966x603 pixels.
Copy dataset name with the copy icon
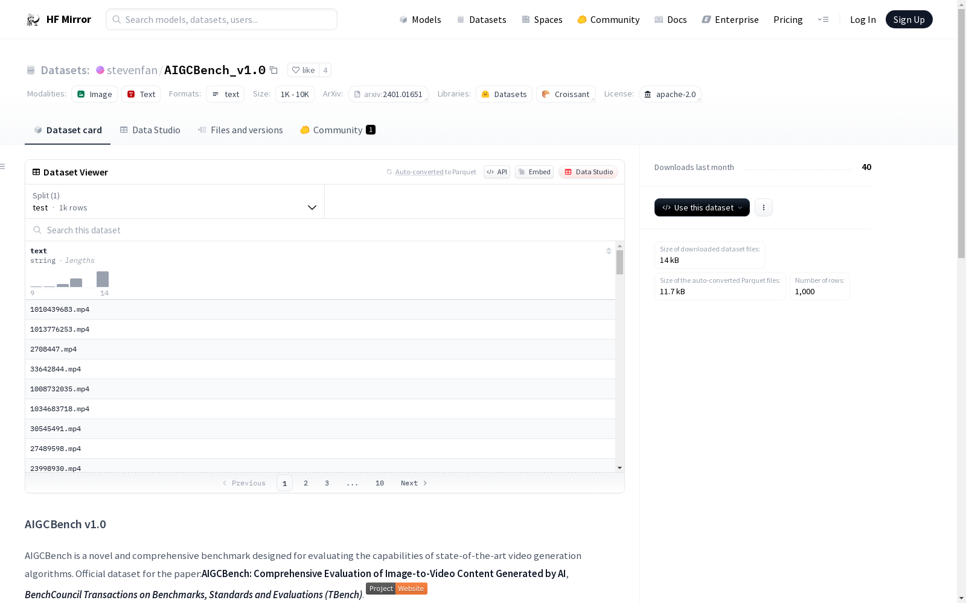coord(273,70)
